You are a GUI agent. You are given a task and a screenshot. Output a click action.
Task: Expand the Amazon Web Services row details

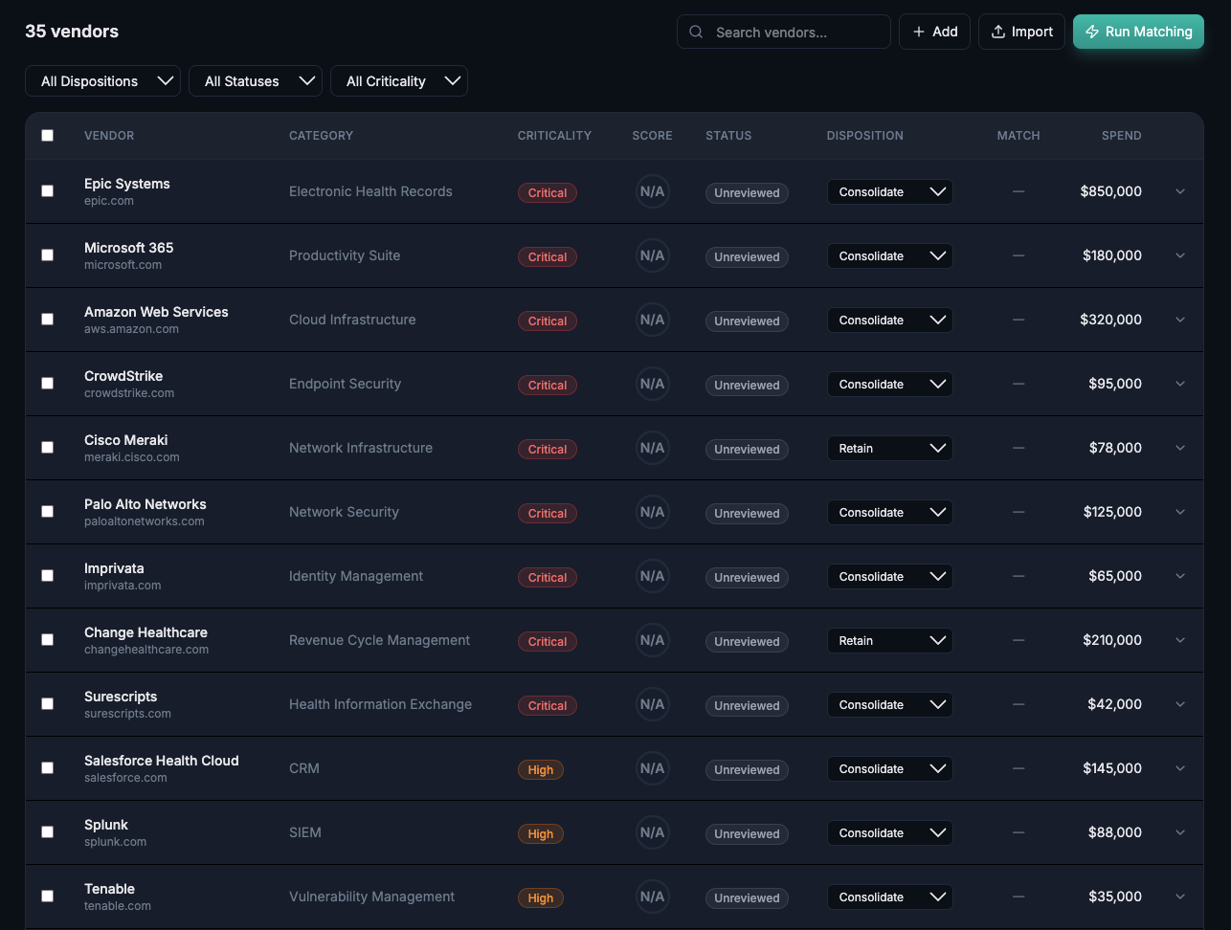coord(1179,320)
